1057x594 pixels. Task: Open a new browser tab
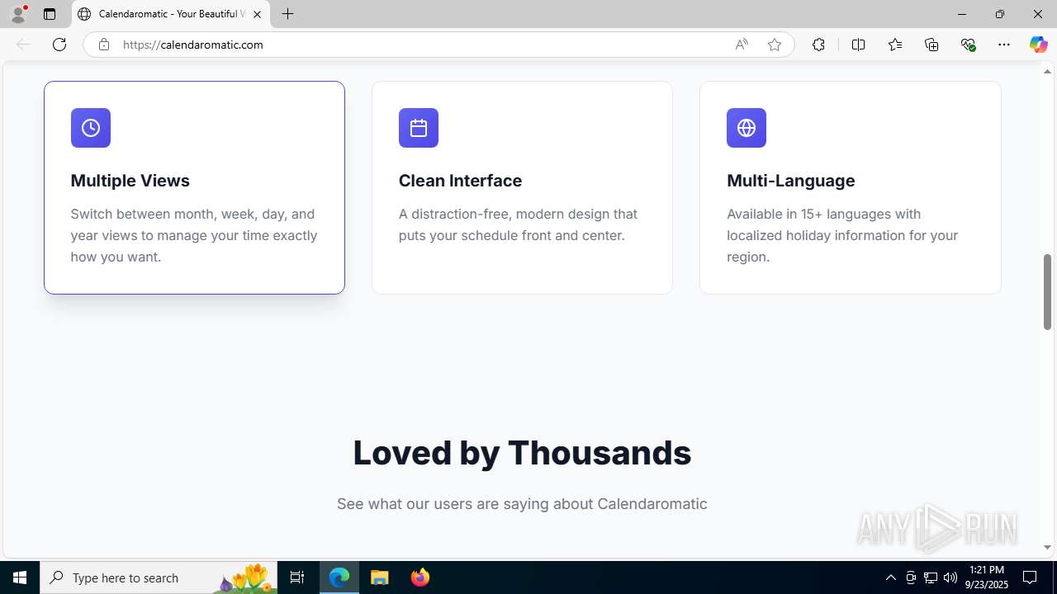(287, 14)
